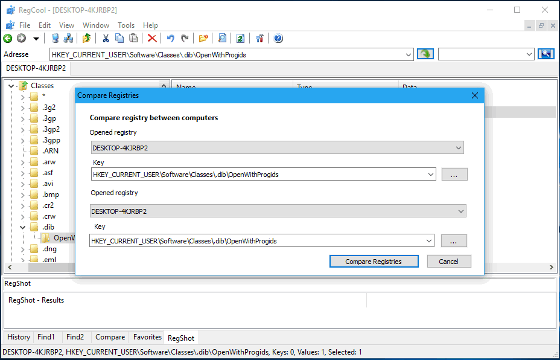Switch to the History tab
560x360 pixels.
(19, 337)
